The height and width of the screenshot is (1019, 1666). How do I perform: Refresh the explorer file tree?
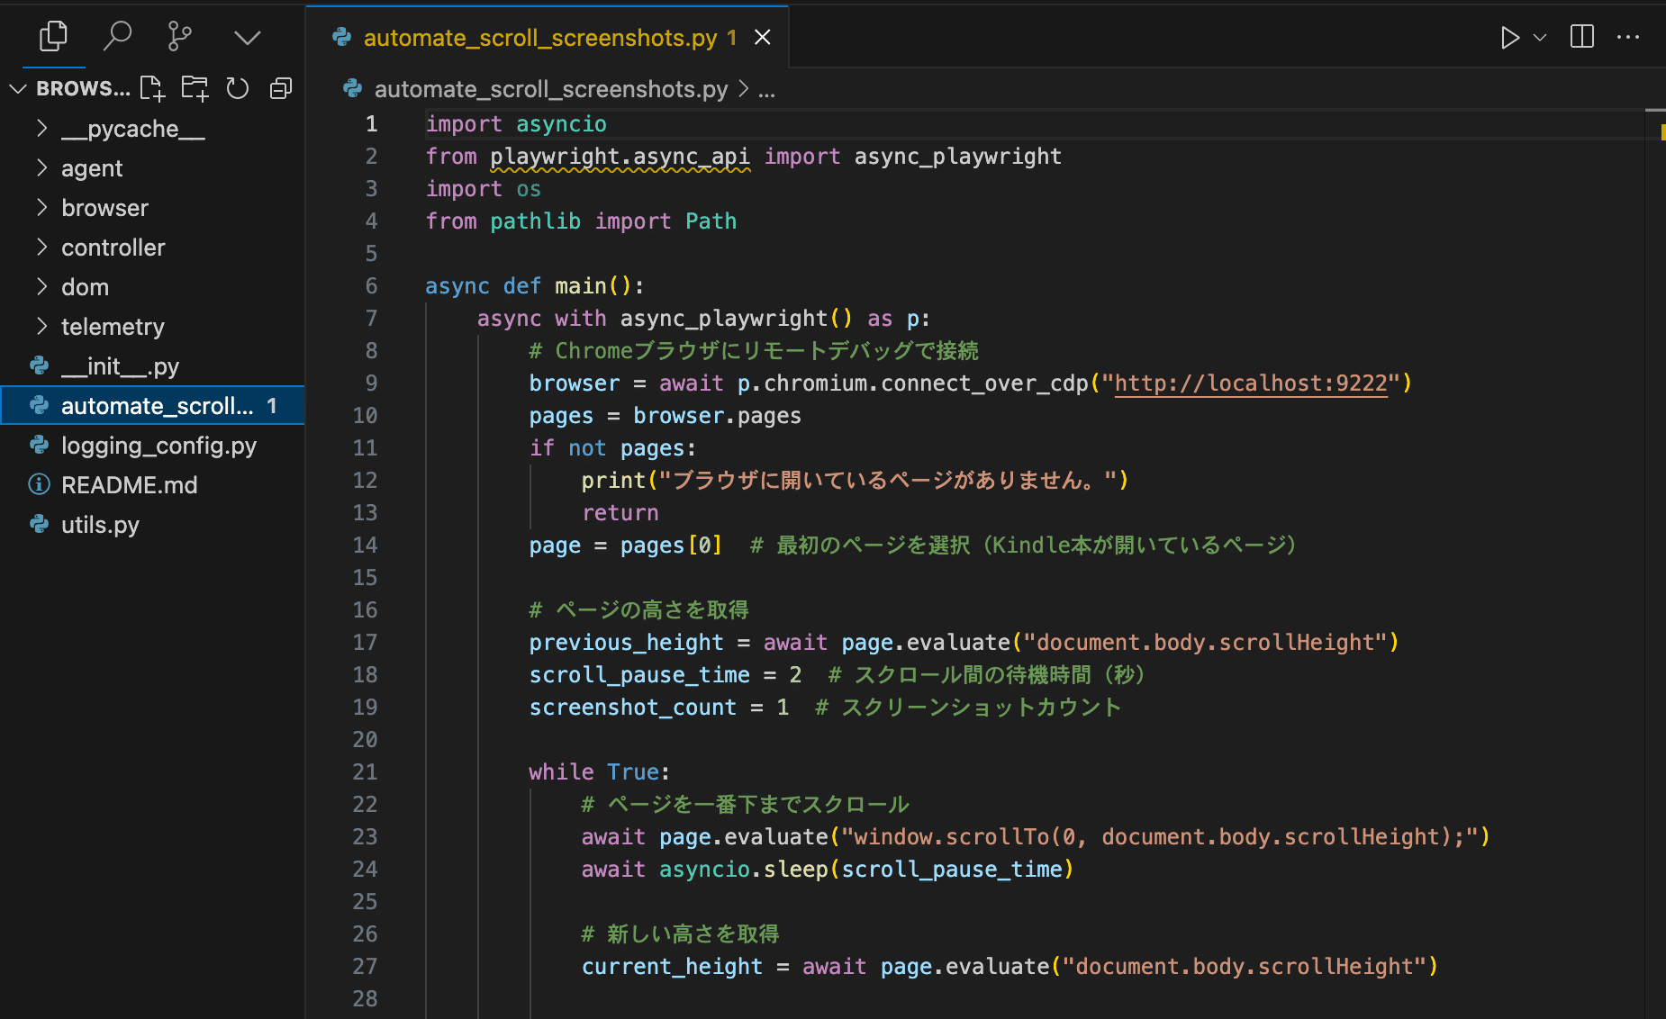[238, 88]
